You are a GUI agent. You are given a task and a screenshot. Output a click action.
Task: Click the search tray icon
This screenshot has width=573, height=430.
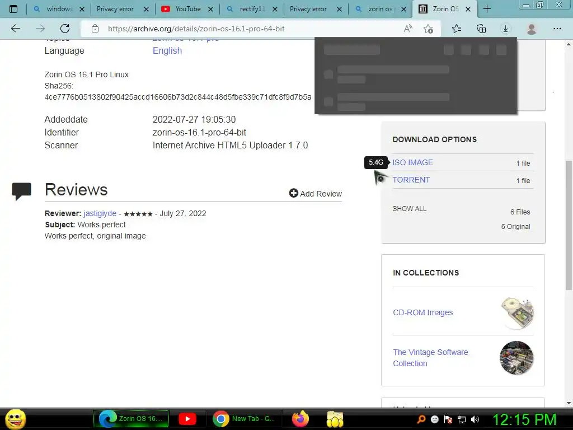[x=421, y=419]
